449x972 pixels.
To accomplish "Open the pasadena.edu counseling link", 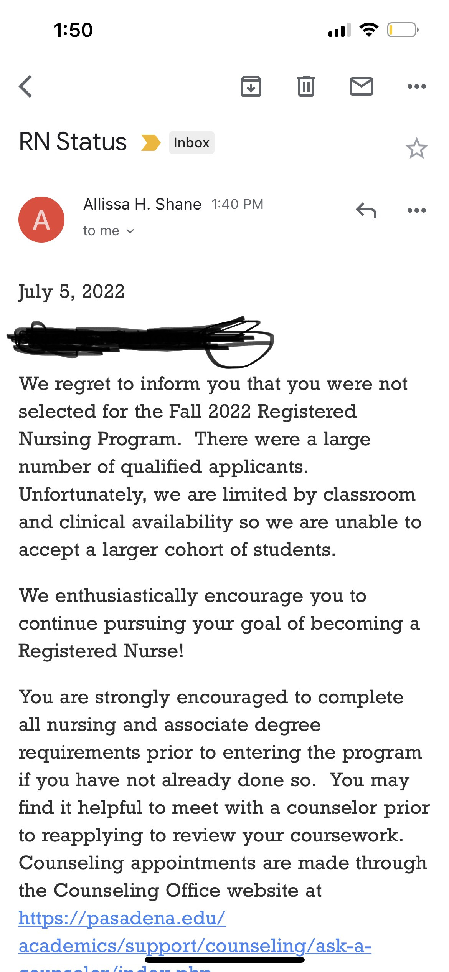I will [122, 918].
